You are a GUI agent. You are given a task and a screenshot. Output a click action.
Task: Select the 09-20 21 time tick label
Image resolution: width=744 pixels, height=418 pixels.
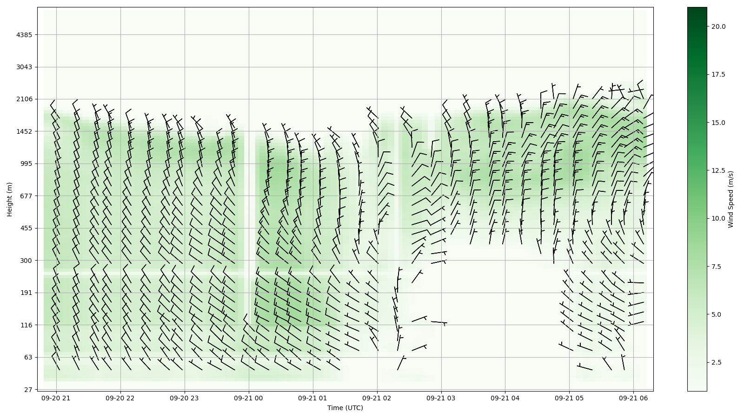(56, 398)
